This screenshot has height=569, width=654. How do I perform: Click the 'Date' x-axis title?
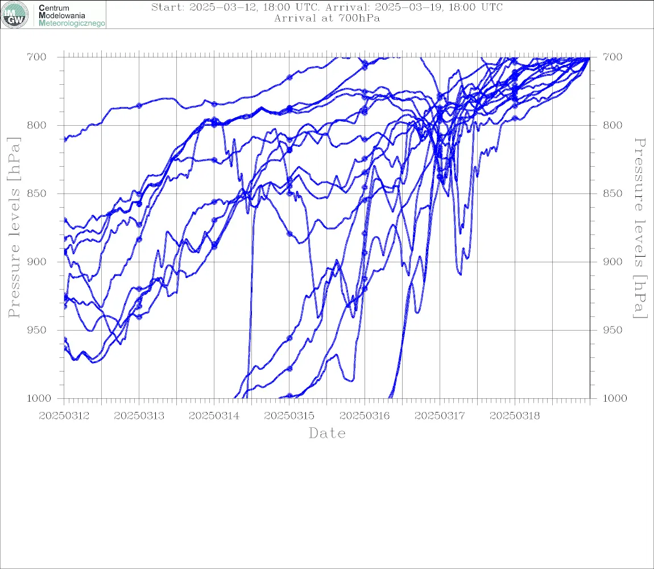[x=327, y=433]
